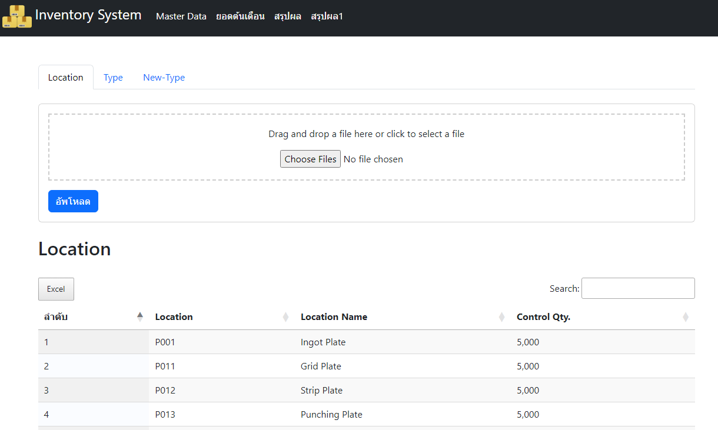The width and height of the screenshot is (718, 430).
Task: Open the Master Data menu
Action: pos(181,16)
